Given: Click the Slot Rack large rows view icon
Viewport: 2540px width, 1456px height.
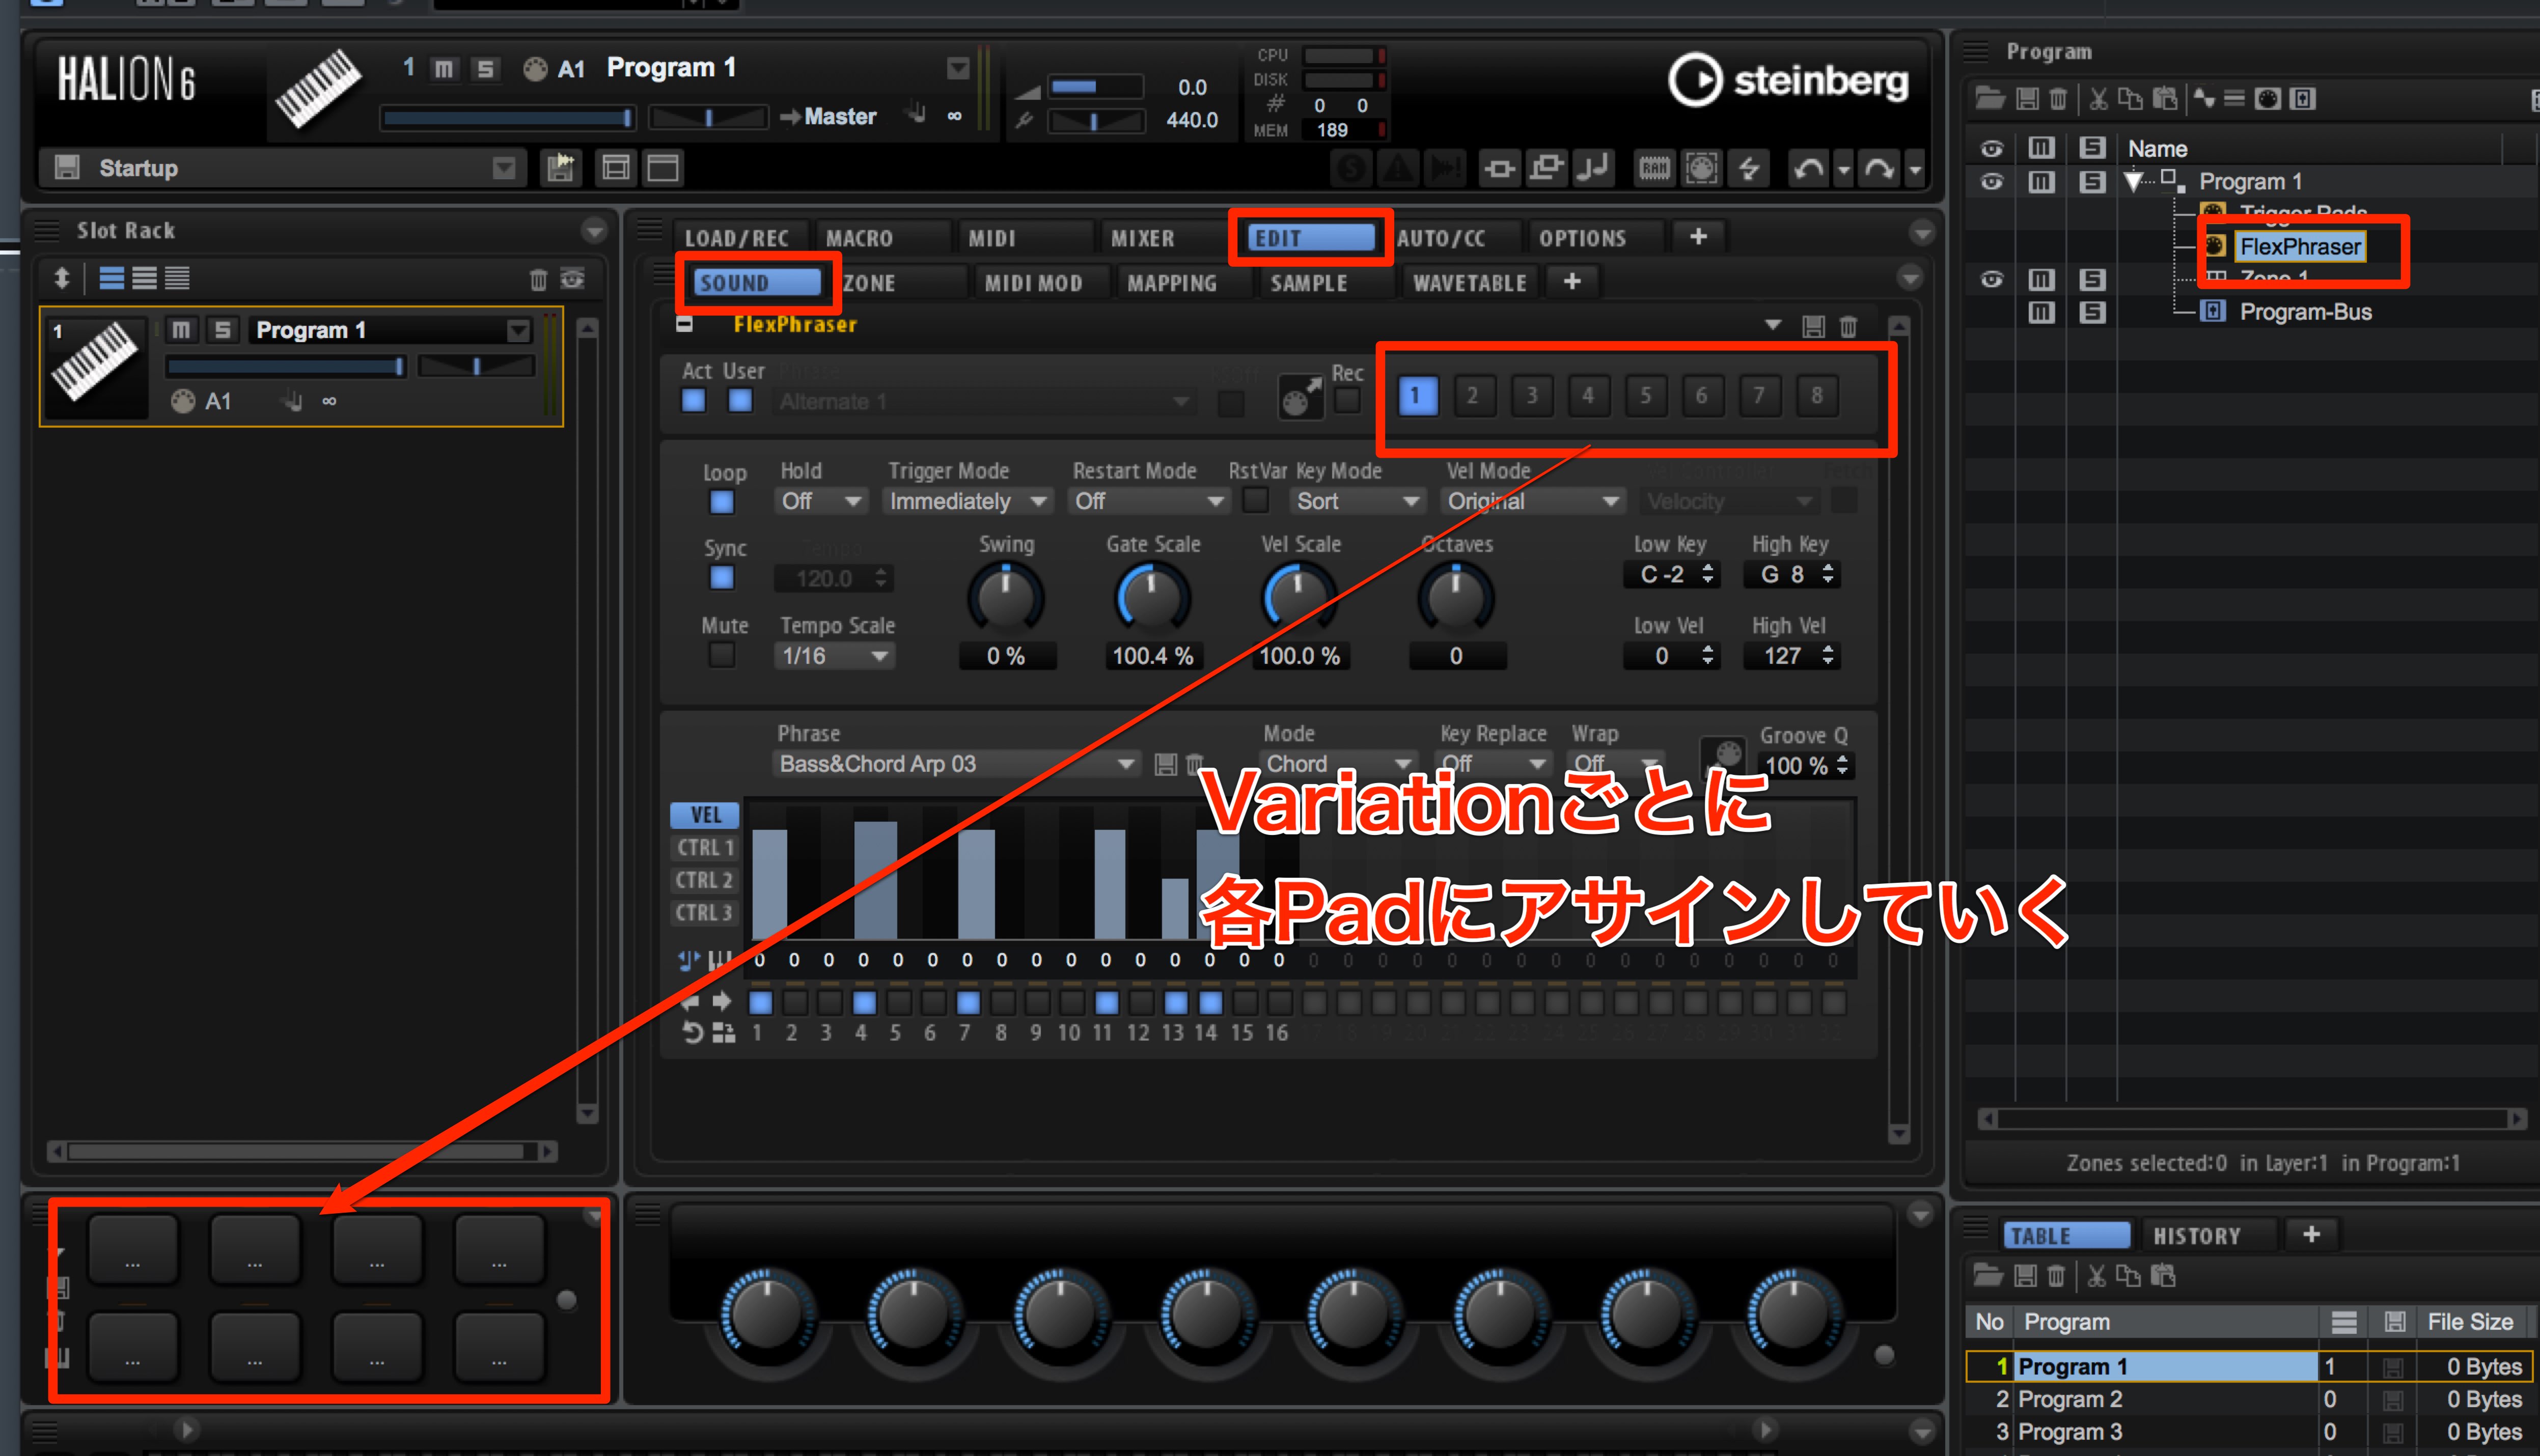Looking at the screenshot, I should coord(112,278).
